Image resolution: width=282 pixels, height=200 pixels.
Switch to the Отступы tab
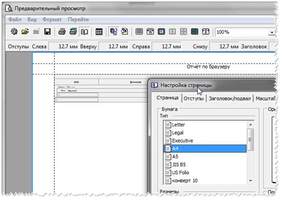click(x=194, y=99)
